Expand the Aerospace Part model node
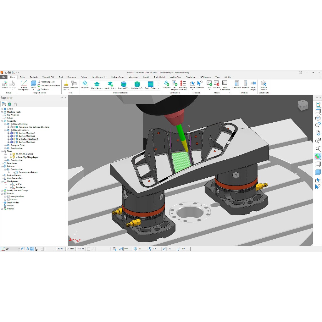 click(5, 197)
